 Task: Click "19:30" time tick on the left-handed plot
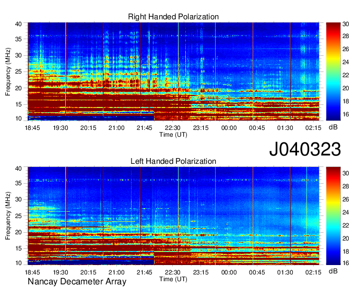pyautogui.click(x=61, y=272)
